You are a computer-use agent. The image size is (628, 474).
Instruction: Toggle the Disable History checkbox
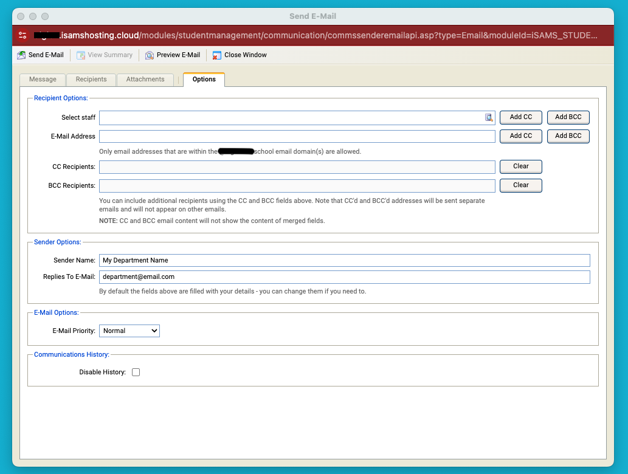point(136,373)
